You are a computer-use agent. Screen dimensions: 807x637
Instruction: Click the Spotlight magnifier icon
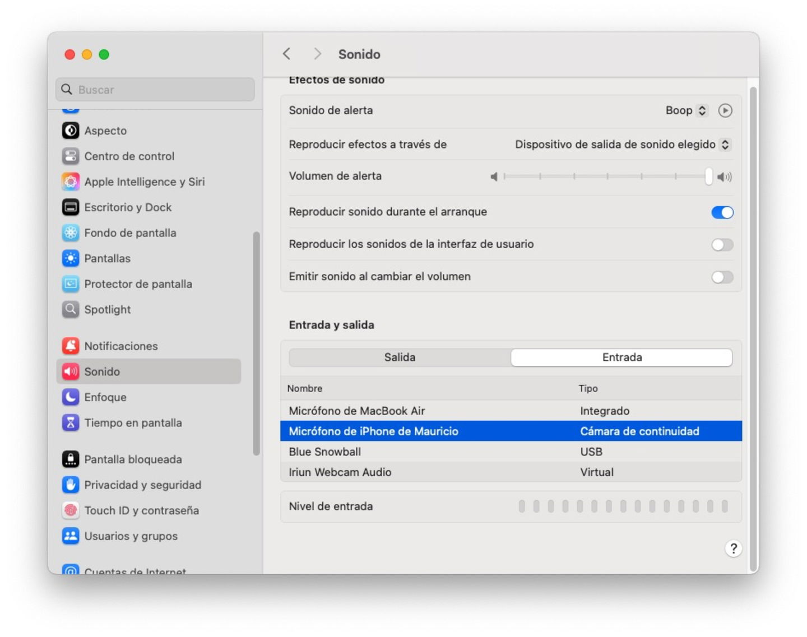[71, 309]
